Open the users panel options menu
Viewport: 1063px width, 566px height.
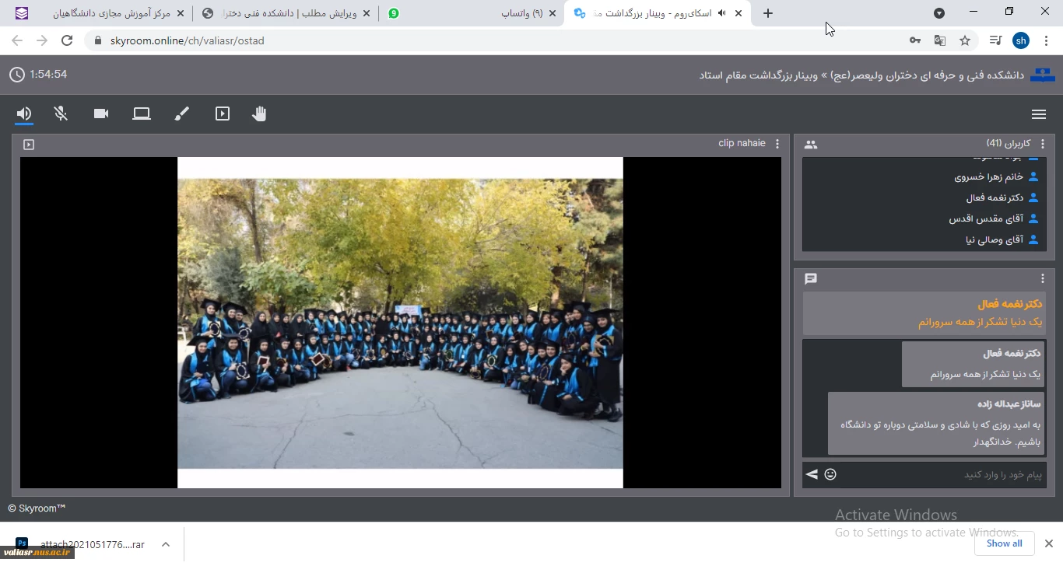1043,144
